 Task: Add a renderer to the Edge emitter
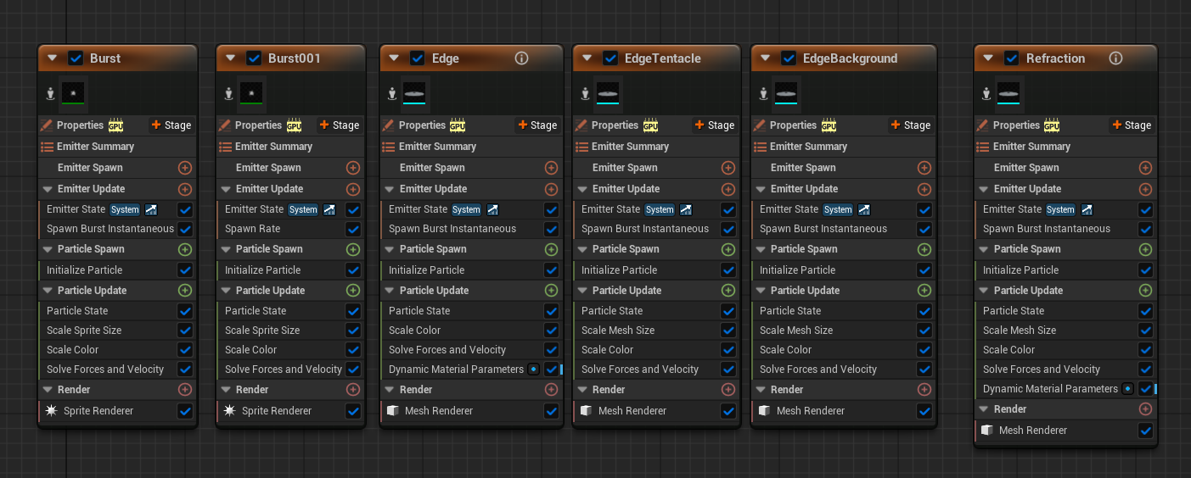click(551, 390)
